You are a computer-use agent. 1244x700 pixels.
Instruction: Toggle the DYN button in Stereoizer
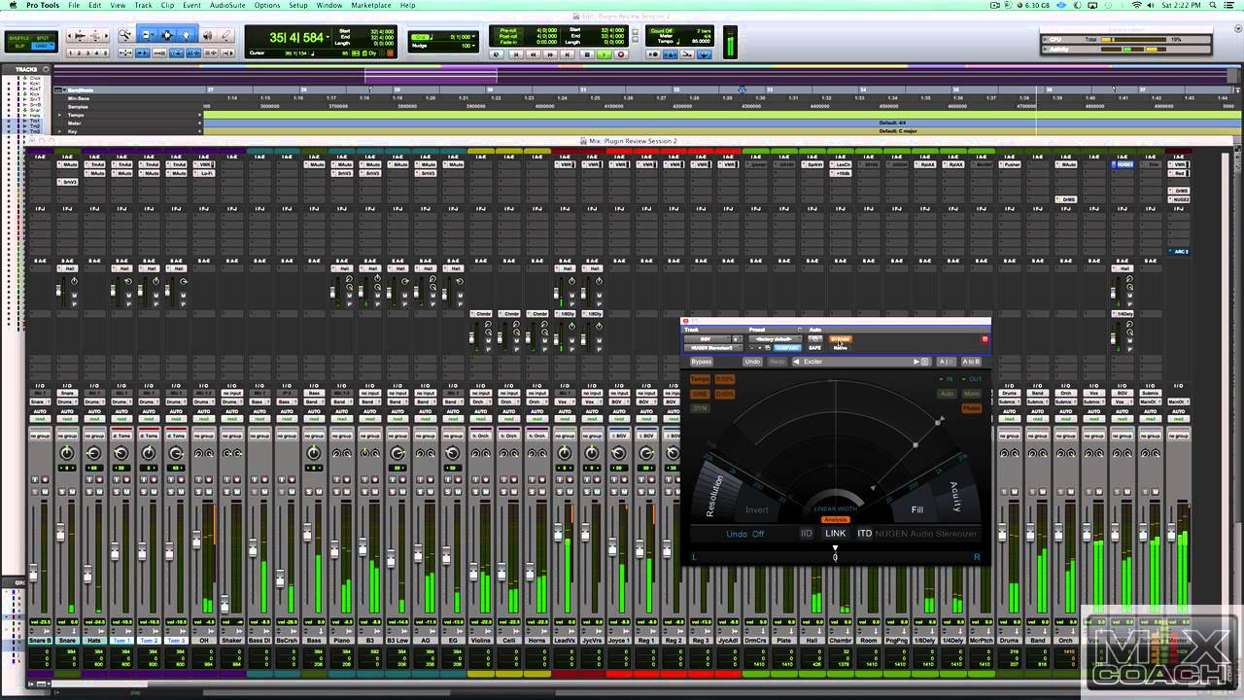700,408
